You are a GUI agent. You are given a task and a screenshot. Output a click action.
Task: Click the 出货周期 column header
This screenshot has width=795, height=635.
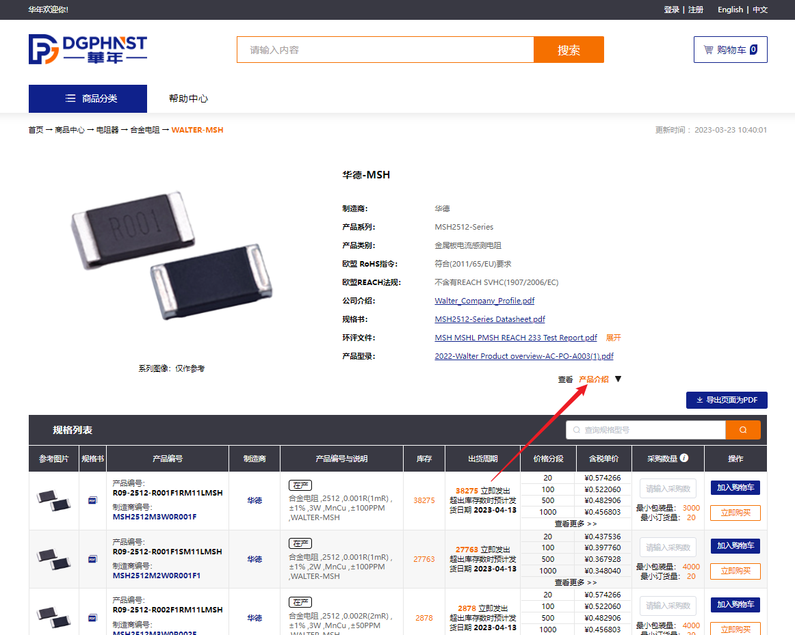click(x=483, y=458)
